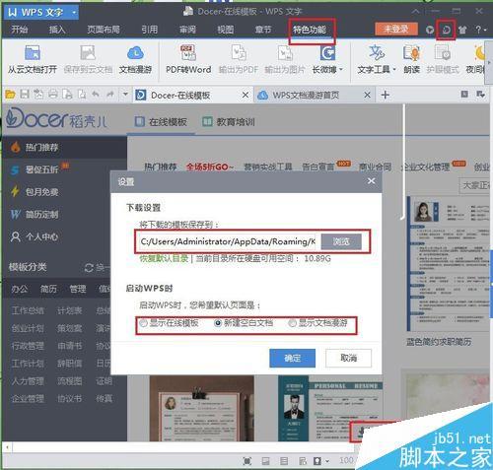
Task: Click the 恢复默认目录 link
Action: tap(164, 258)
